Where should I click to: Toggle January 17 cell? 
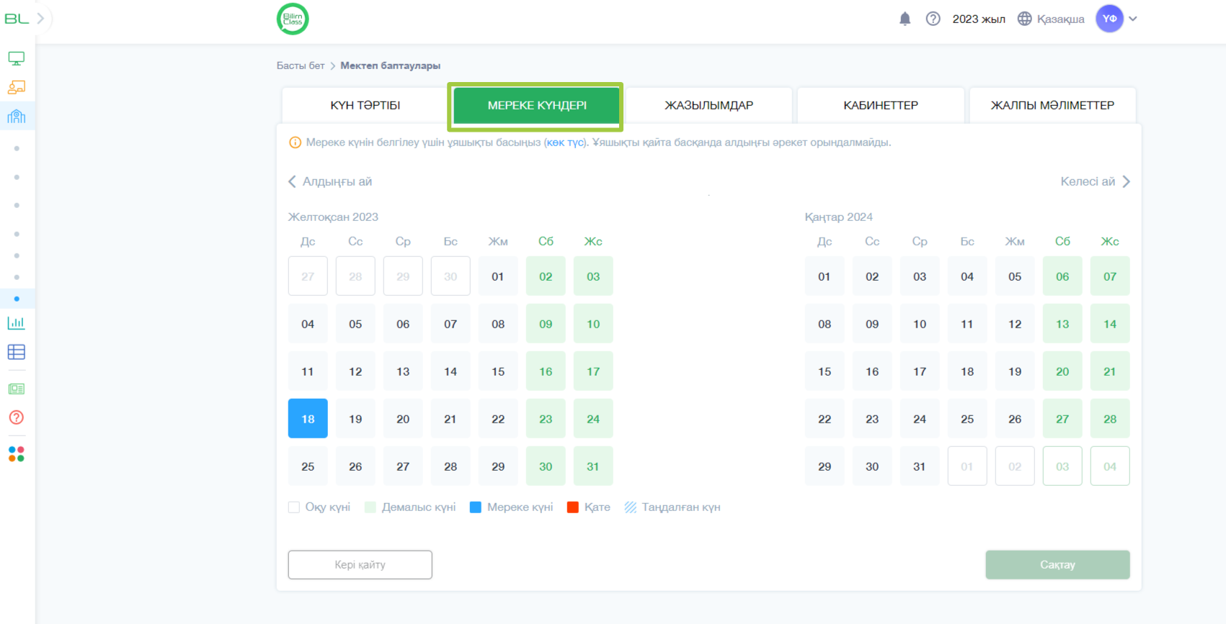[920, 371]
